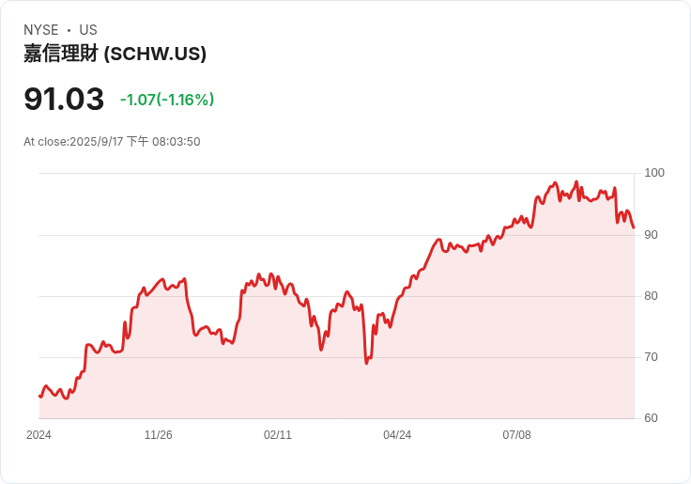Click the price change -1.07(-1.16%)

click(x=167, y=100)
